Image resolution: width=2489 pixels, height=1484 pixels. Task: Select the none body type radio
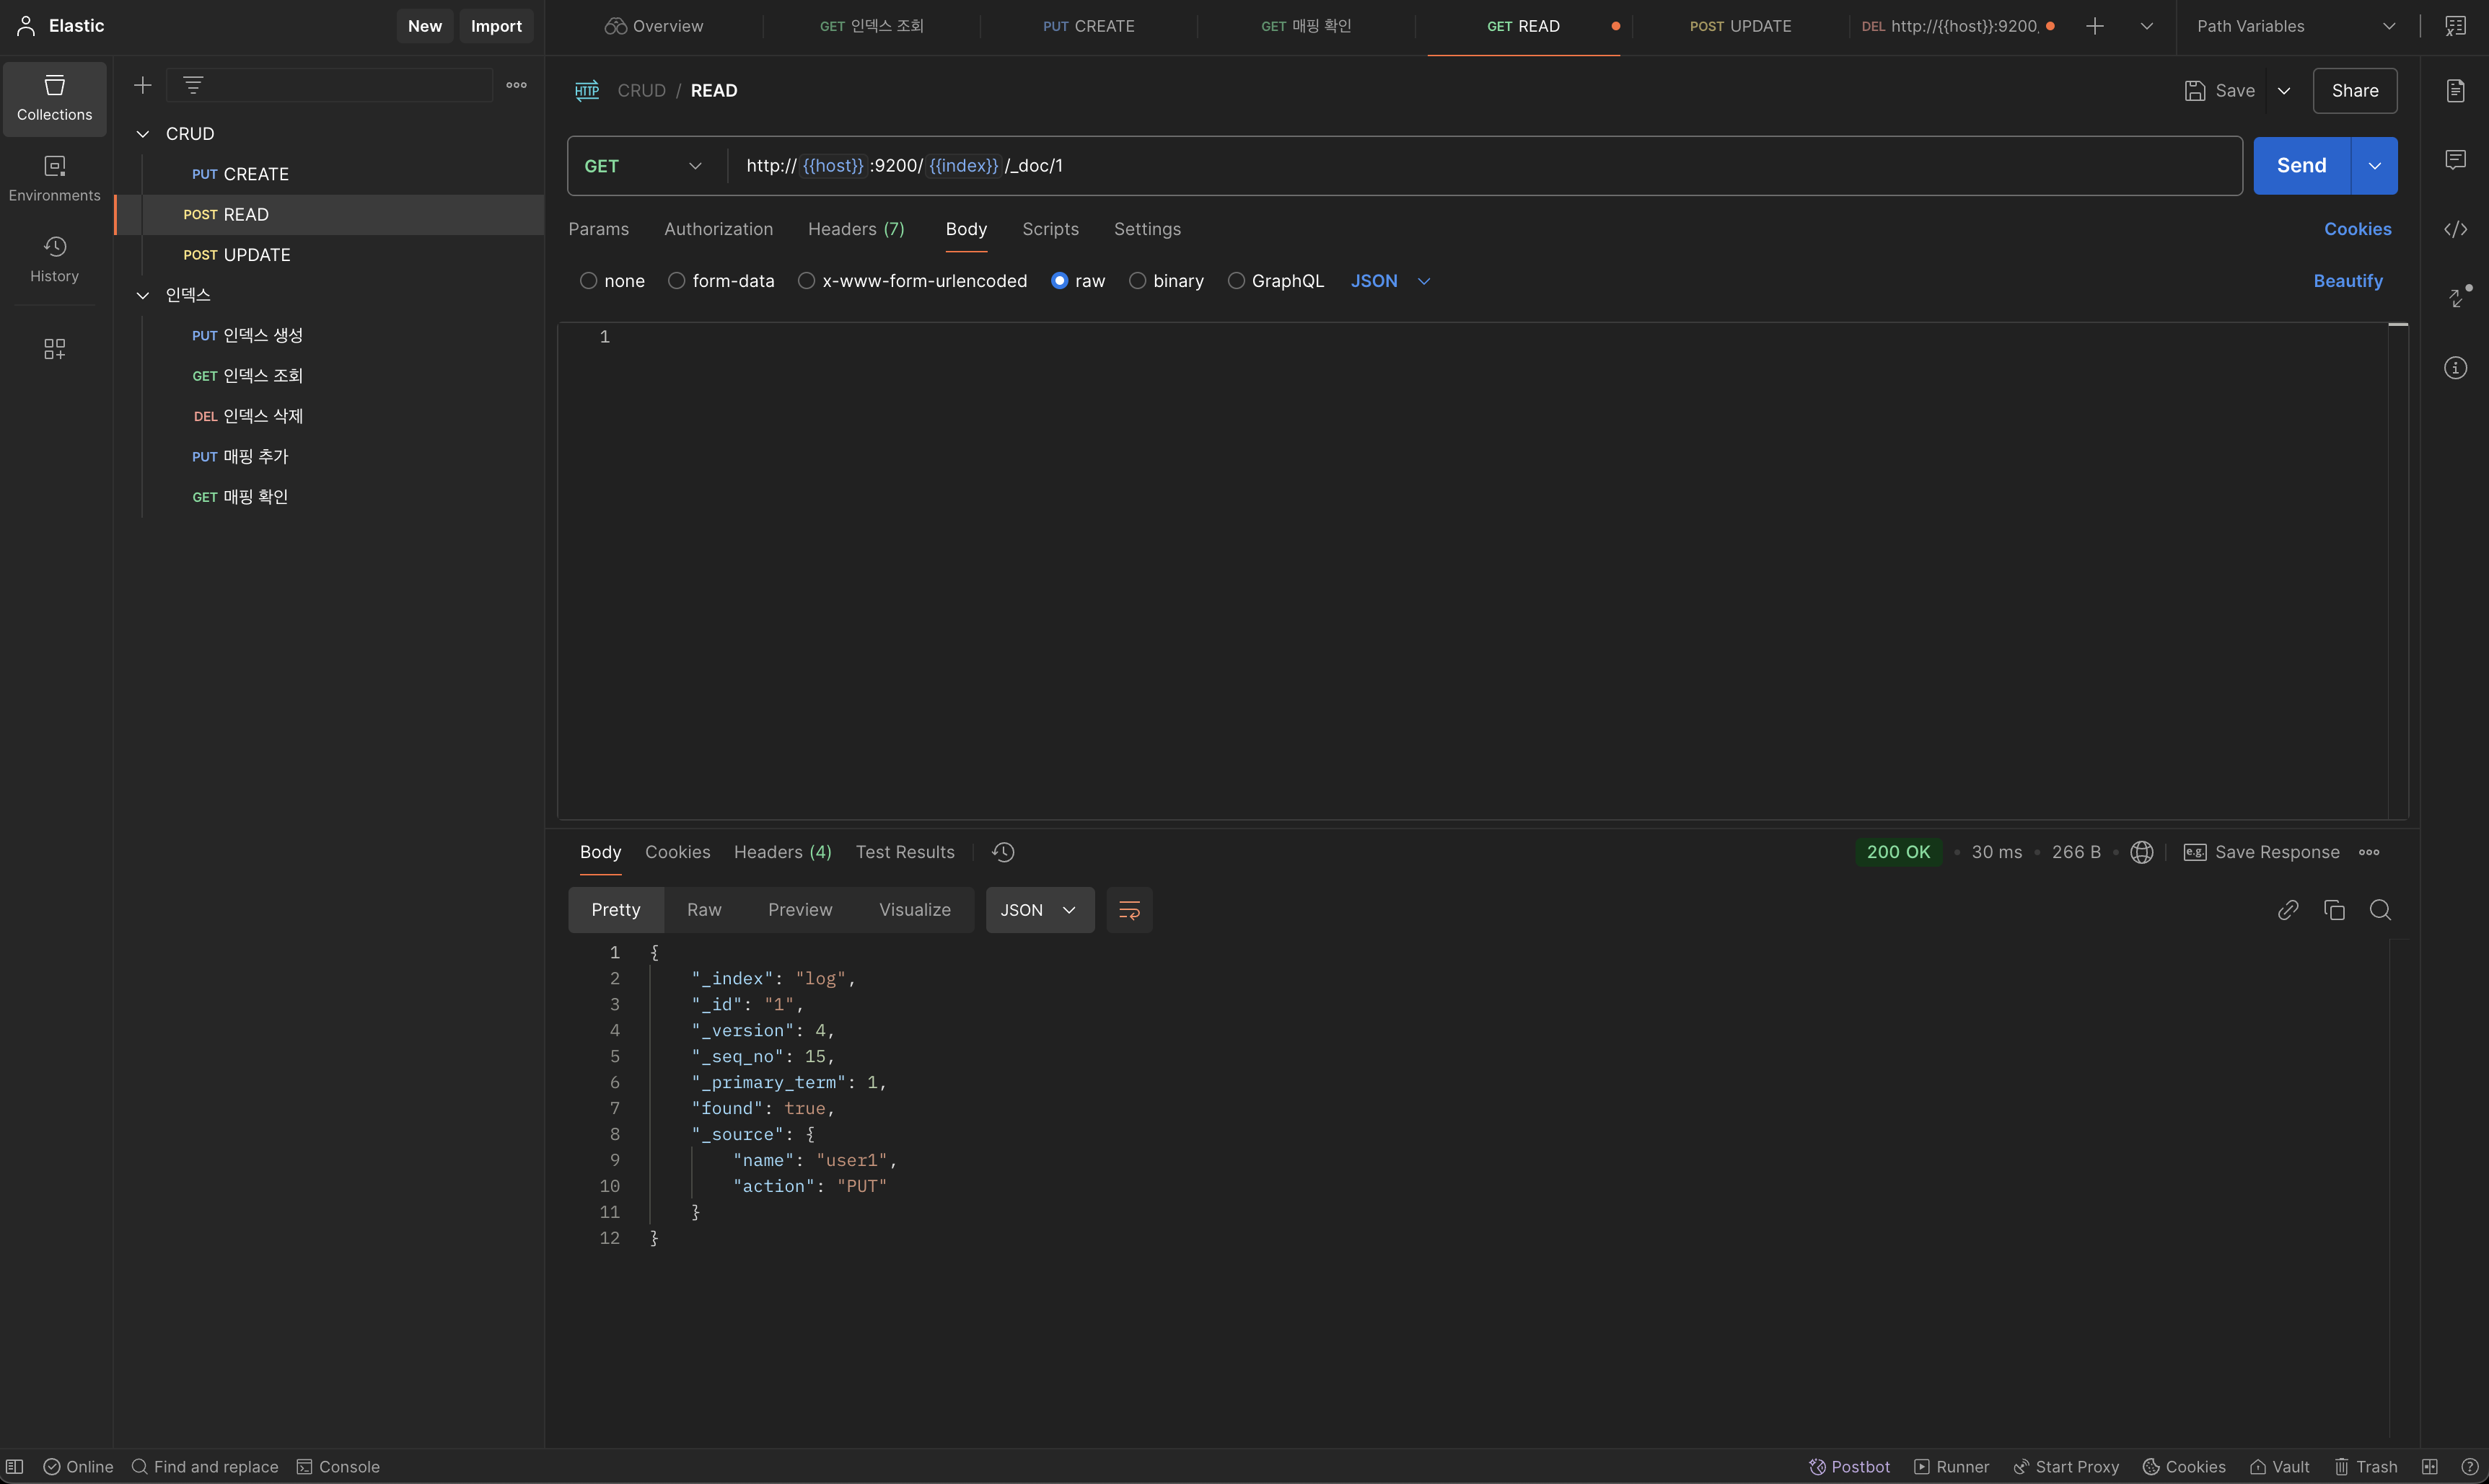(x=588, y=281)
